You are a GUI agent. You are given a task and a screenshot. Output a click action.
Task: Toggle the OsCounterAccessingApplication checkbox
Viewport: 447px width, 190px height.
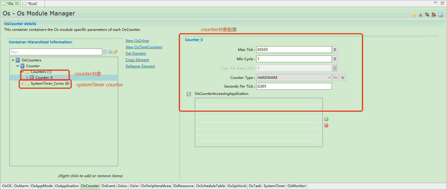189,94
